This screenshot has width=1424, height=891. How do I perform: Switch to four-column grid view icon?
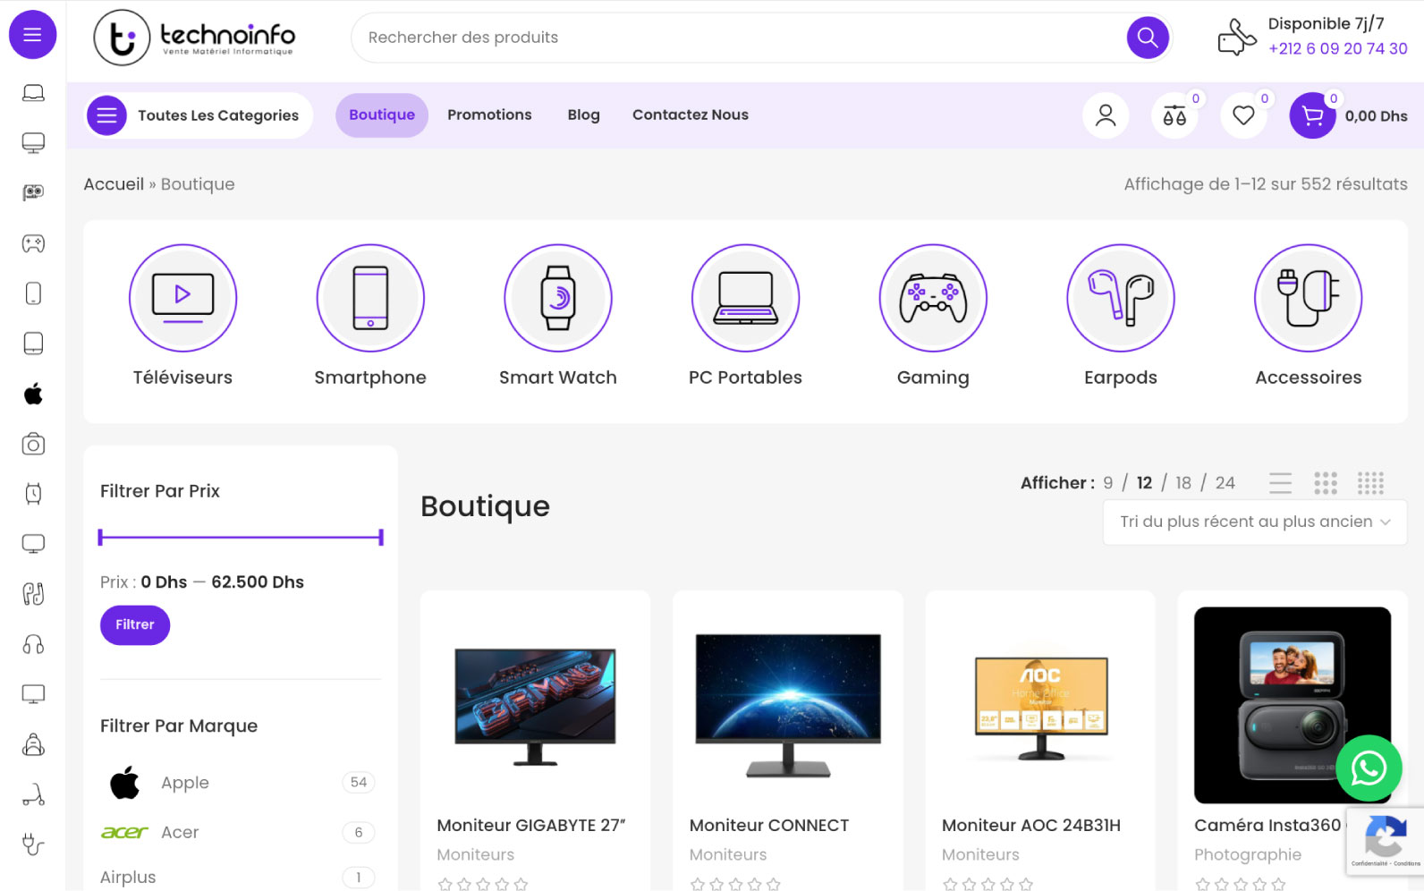tap(1370, 483)
